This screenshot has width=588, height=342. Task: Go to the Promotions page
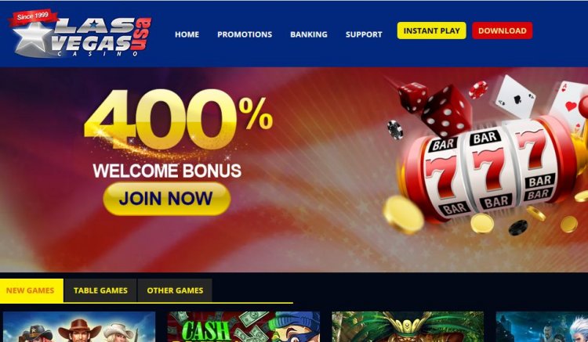tap(245, 34)
